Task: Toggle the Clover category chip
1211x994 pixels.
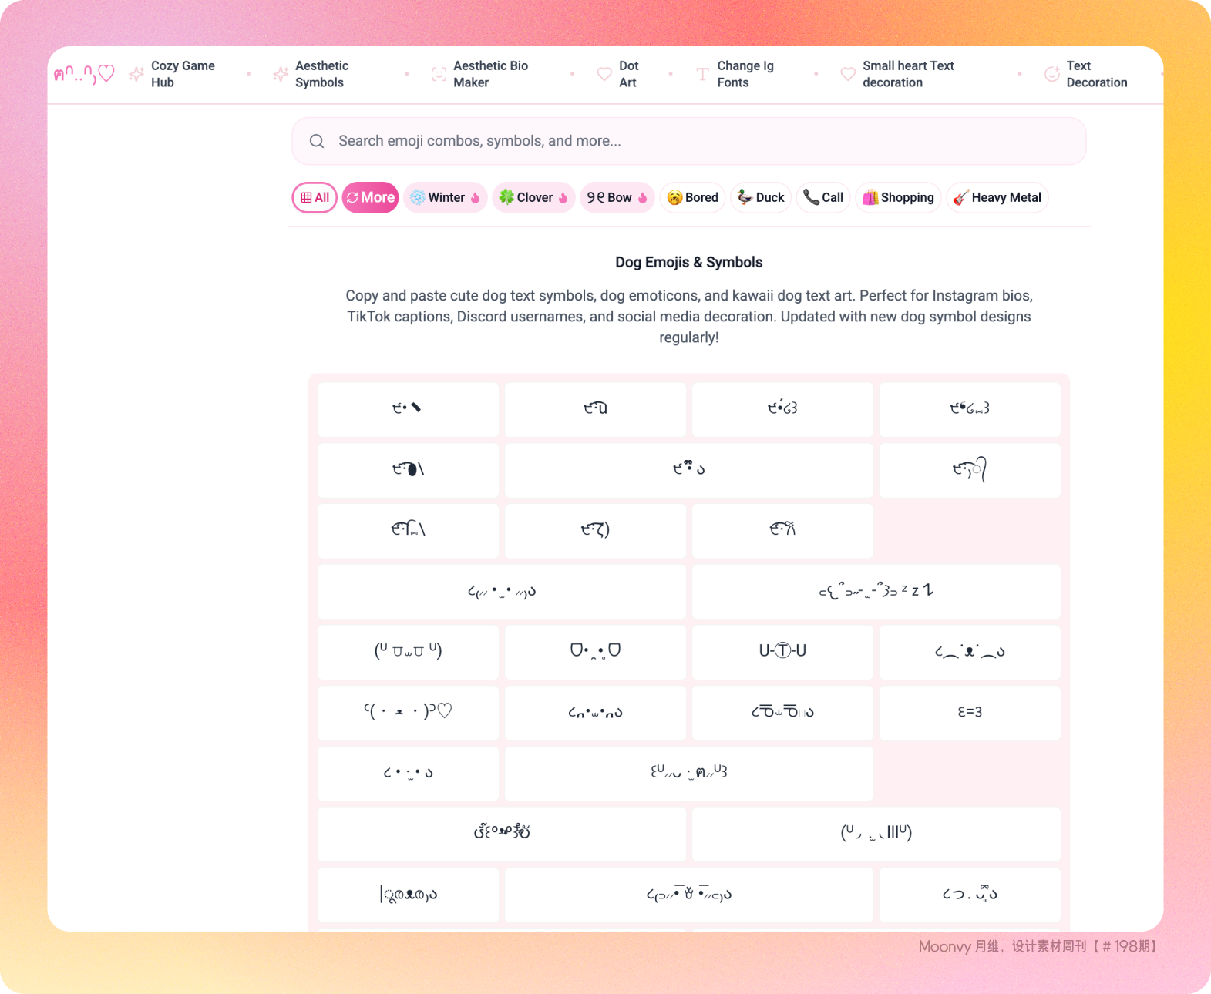Action: [x=533, y=197]
